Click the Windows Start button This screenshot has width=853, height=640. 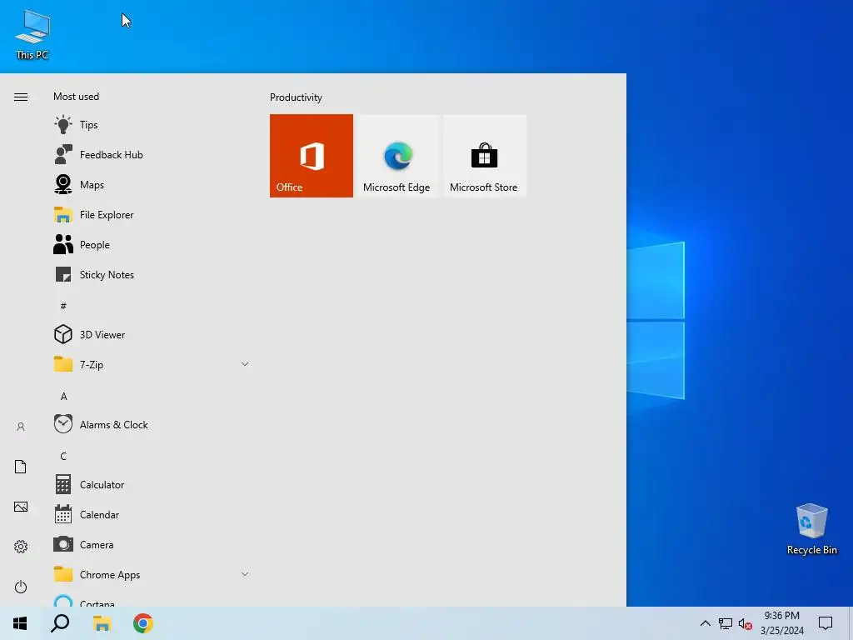[20, 623]
